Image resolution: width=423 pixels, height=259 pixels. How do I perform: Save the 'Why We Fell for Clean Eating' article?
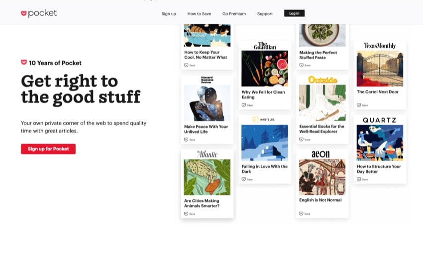pyautogui.click(x=247, y=105)
